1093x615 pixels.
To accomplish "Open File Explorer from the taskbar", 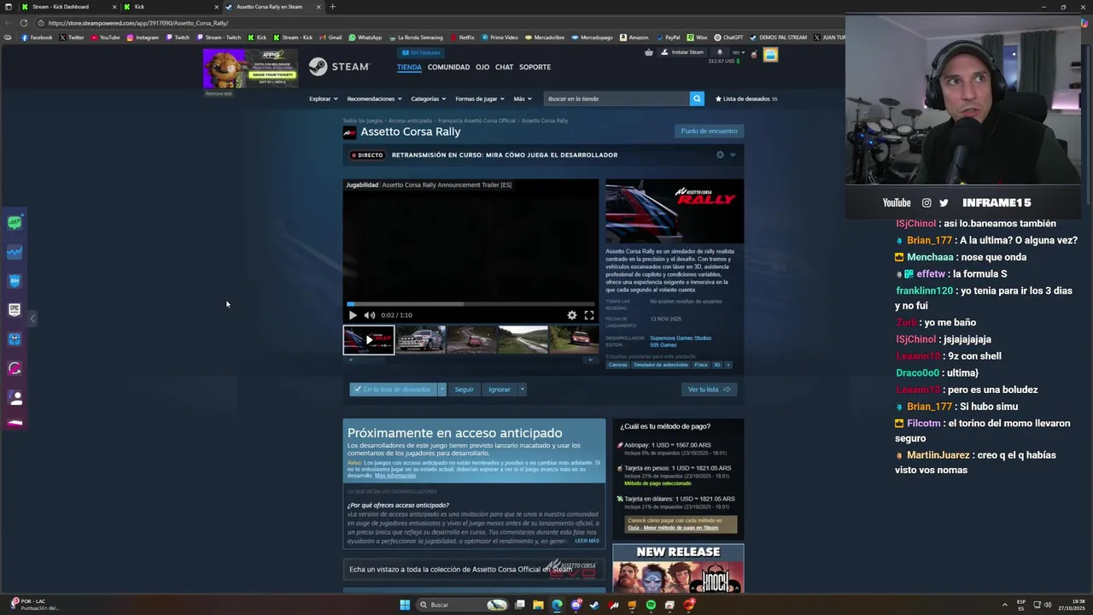I will click(538, 605).
